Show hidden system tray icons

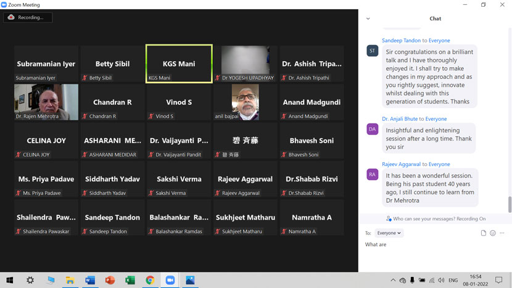(x=393, y=281)
